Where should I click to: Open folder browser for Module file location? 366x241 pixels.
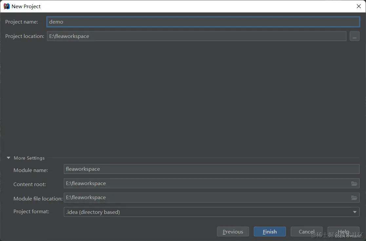[x=354, y=198]
